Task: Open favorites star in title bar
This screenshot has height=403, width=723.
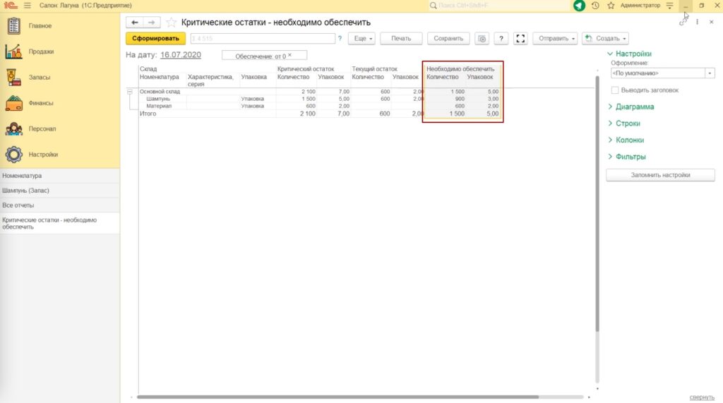Action: [x=611, y=6]
